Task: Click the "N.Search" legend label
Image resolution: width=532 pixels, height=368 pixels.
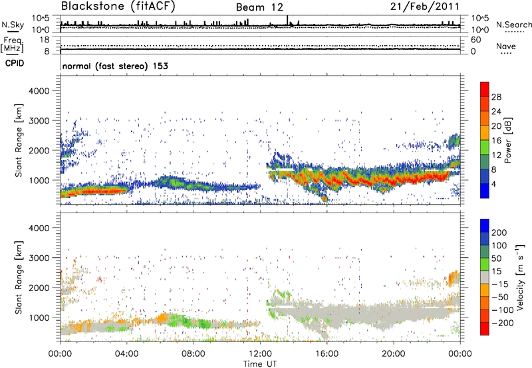Action: point(513,25)
